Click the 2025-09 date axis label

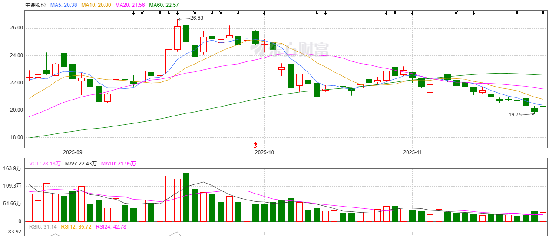(73, 152)
